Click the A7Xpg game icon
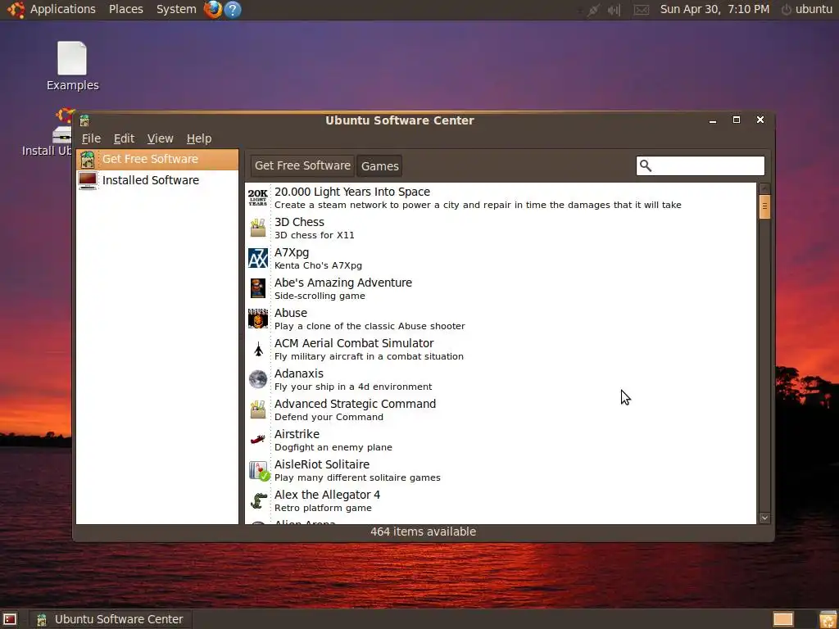The width and height of the screenshot is (839, 629). coord(258,258)
